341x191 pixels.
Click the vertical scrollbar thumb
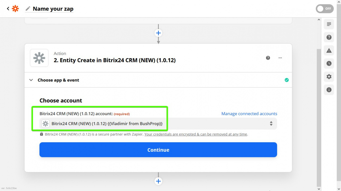tap(319, 117)
